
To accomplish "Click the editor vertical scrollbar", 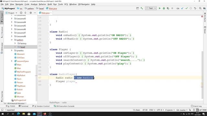I will [x=202, y=75].
